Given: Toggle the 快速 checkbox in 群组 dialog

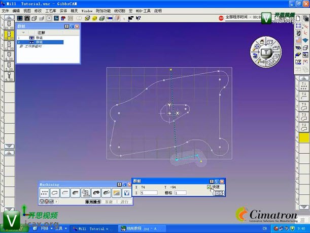Looking at the screenshot, I should [209, 187].
